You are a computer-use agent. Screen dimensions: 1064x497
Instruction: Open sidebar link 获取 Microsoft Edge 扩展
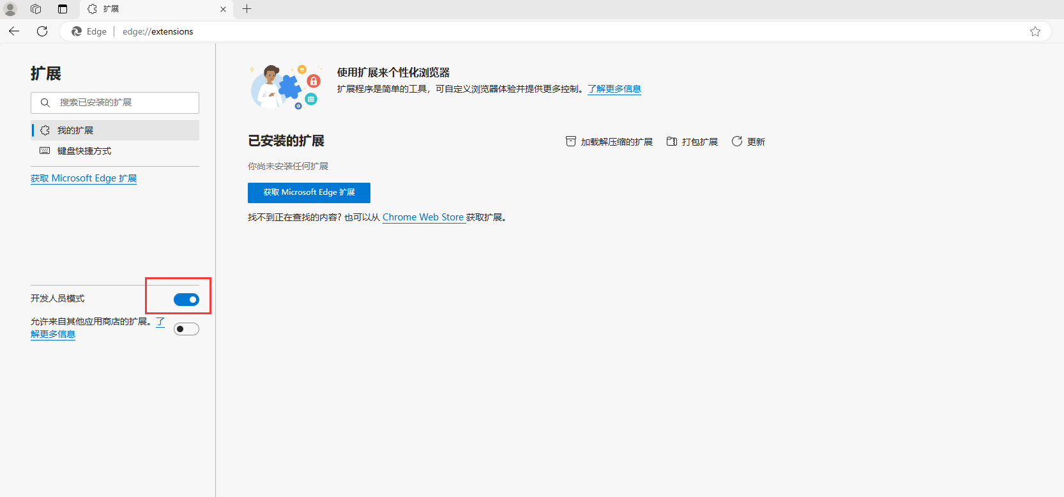tap(84, 178)
